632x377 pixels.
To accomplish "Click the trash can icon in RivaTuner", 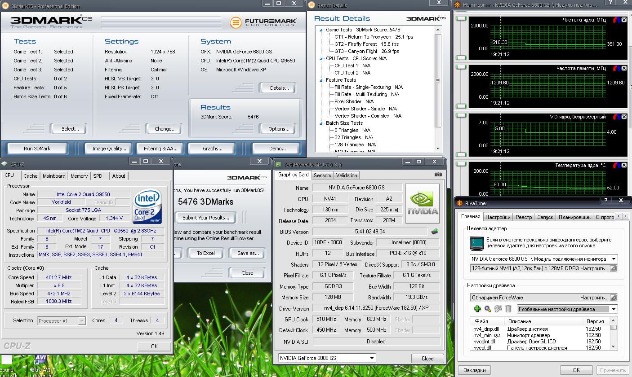I will (x=508, y=309).
